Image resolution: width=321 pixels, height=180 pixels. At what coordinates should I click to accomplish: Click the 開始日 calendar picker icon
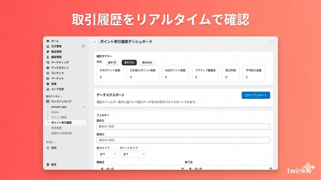tap(183, 169)
